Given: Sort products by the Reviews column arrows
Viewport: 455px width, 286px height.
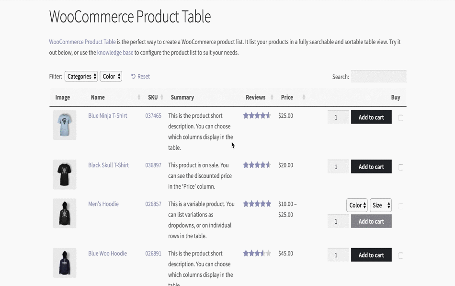Looking at the screenshot, I should (x=272, y=97).
